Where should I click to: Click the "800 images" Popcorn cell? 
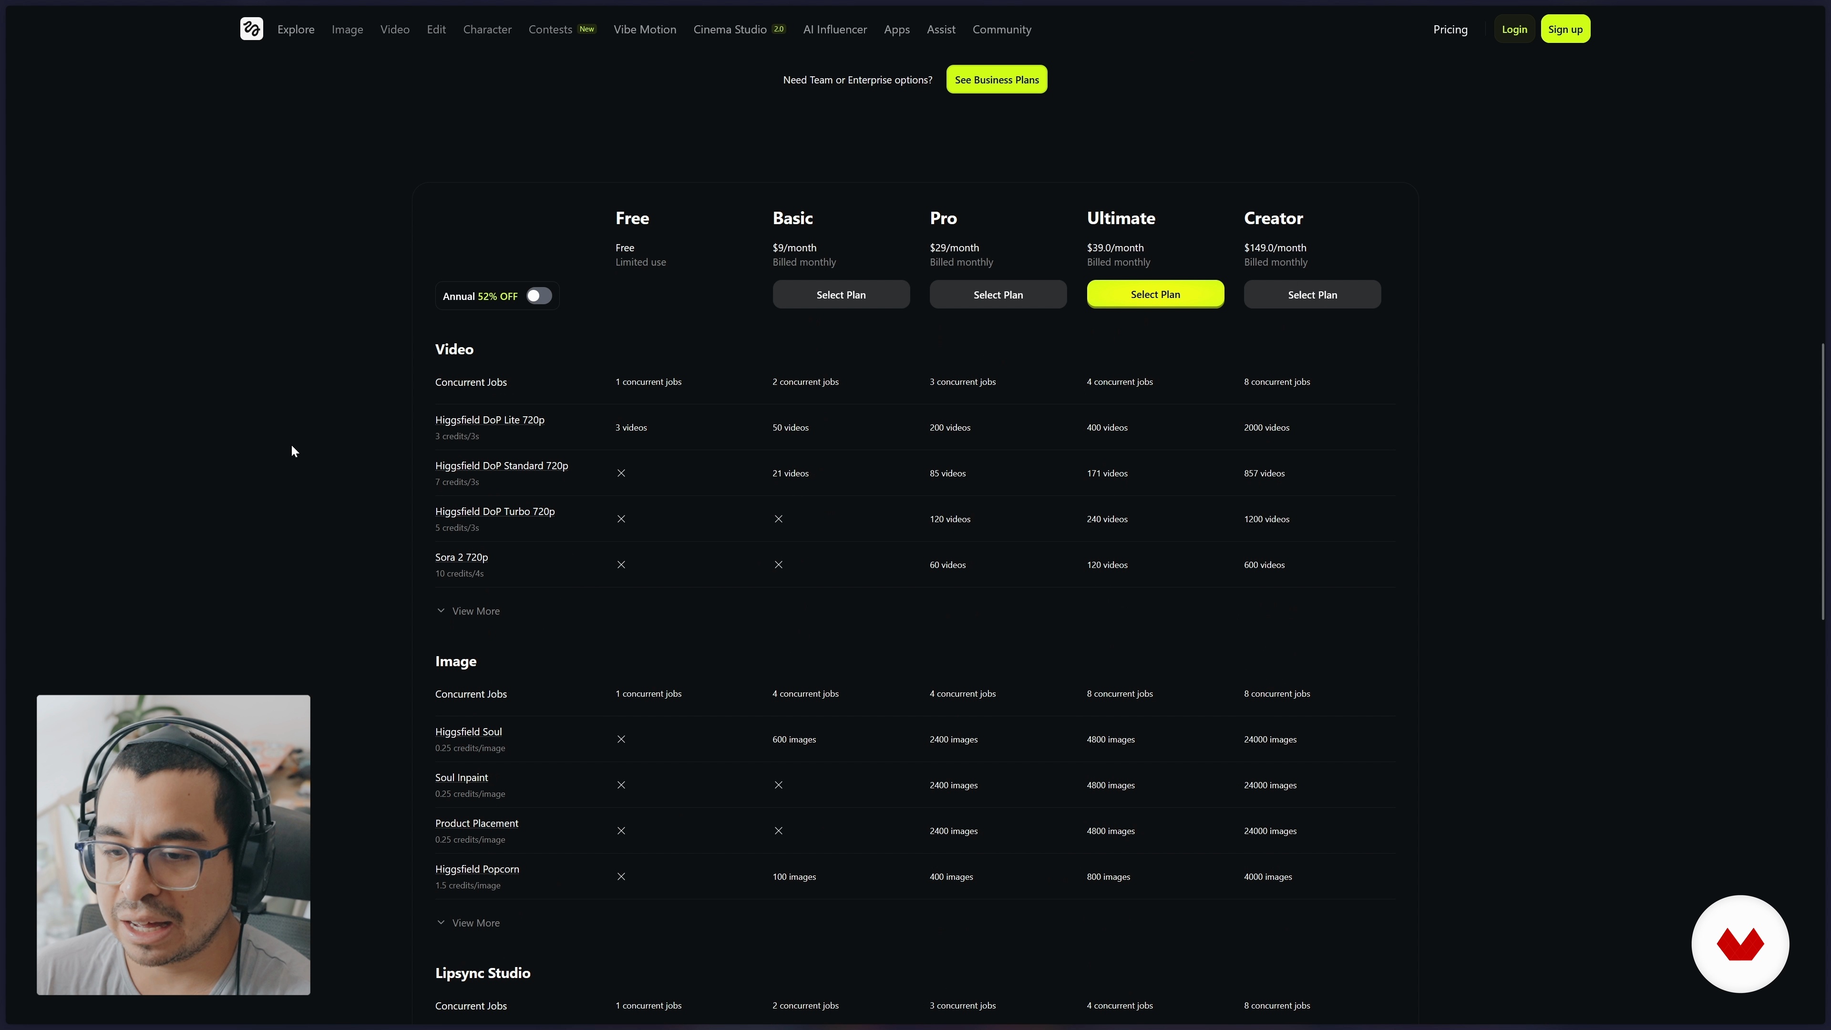[x=1109, y=877]
